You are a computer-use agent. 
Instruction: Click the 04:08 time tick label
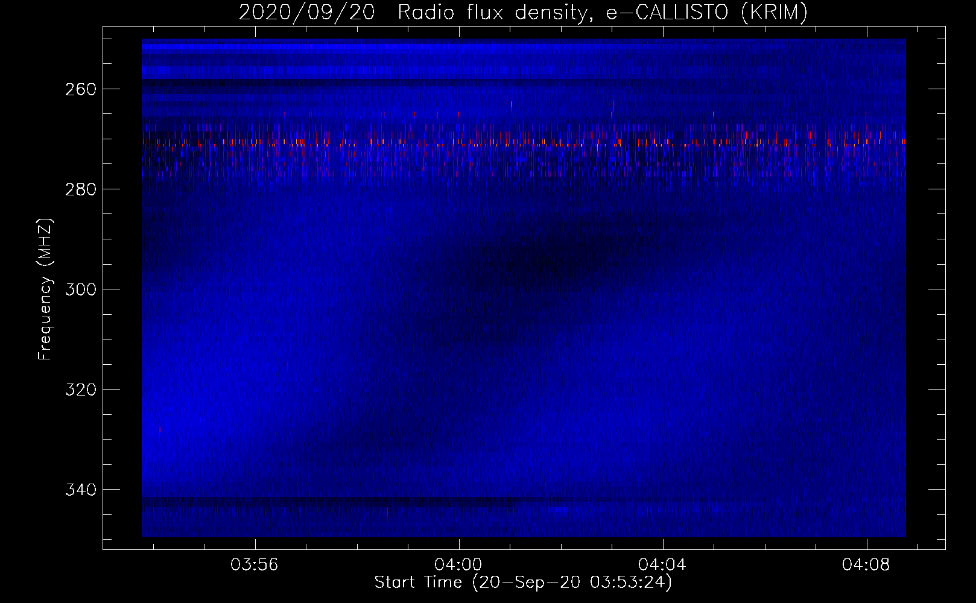point(866,564)
